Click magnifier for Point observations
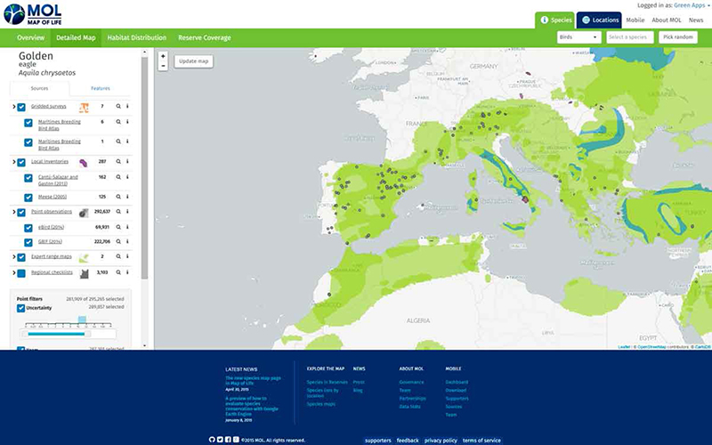712x445 pixels. [x=118, y=212]
